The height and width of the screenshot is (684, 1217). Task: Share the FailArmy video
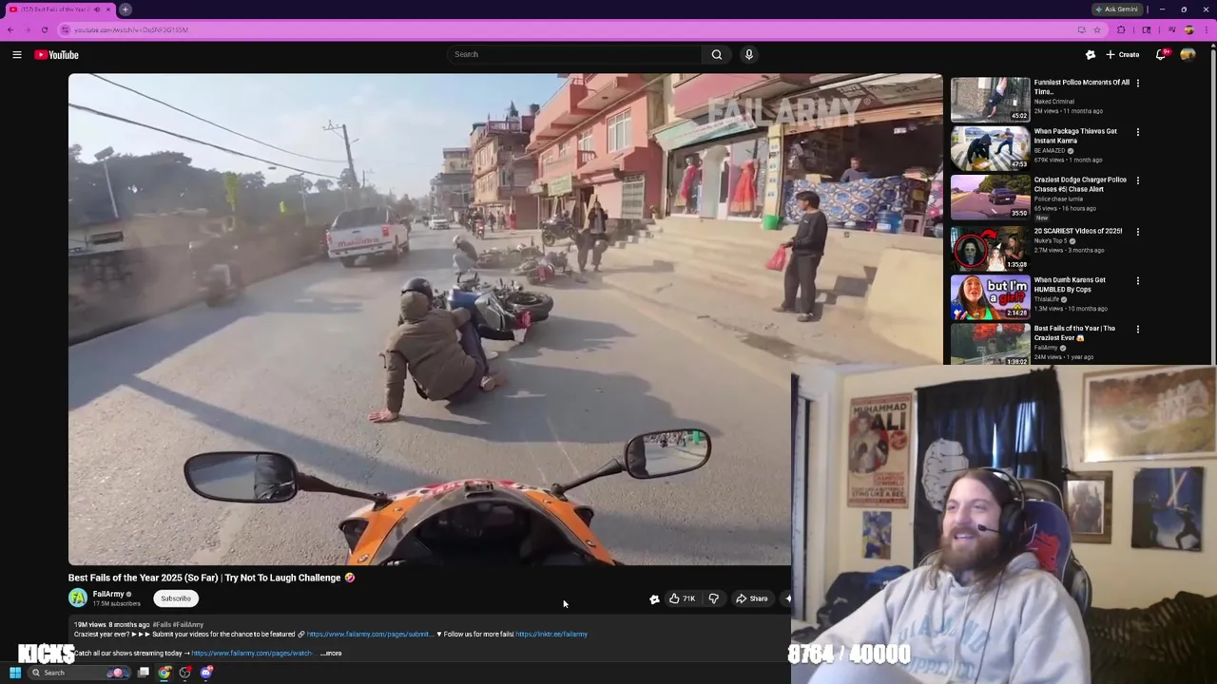(751, 598)
